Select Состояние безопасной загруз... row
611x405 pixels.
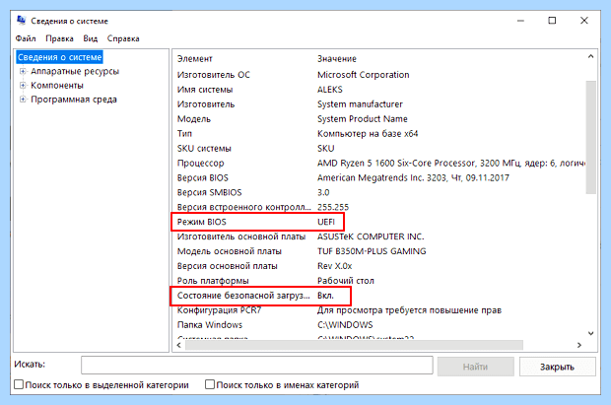(x=379, y=296)
